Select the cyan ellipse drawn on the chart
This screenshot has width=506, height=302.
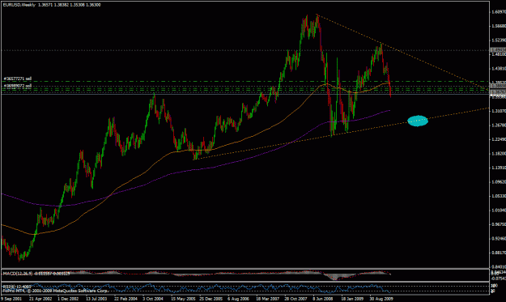418,121
